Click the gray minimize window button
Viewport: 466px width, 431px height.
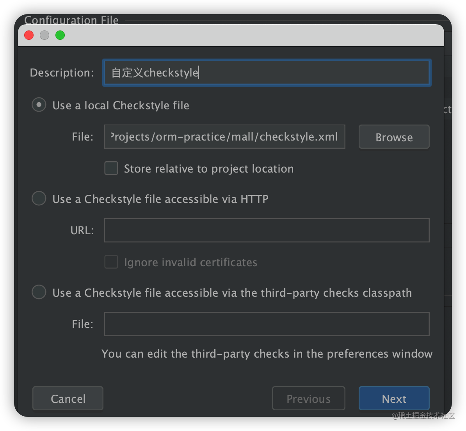point(44,35)
